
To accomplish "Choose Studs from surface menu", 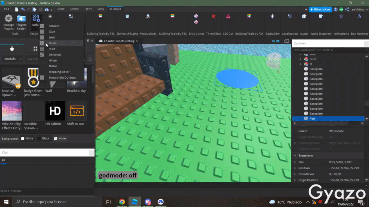I will pos(61,43).
